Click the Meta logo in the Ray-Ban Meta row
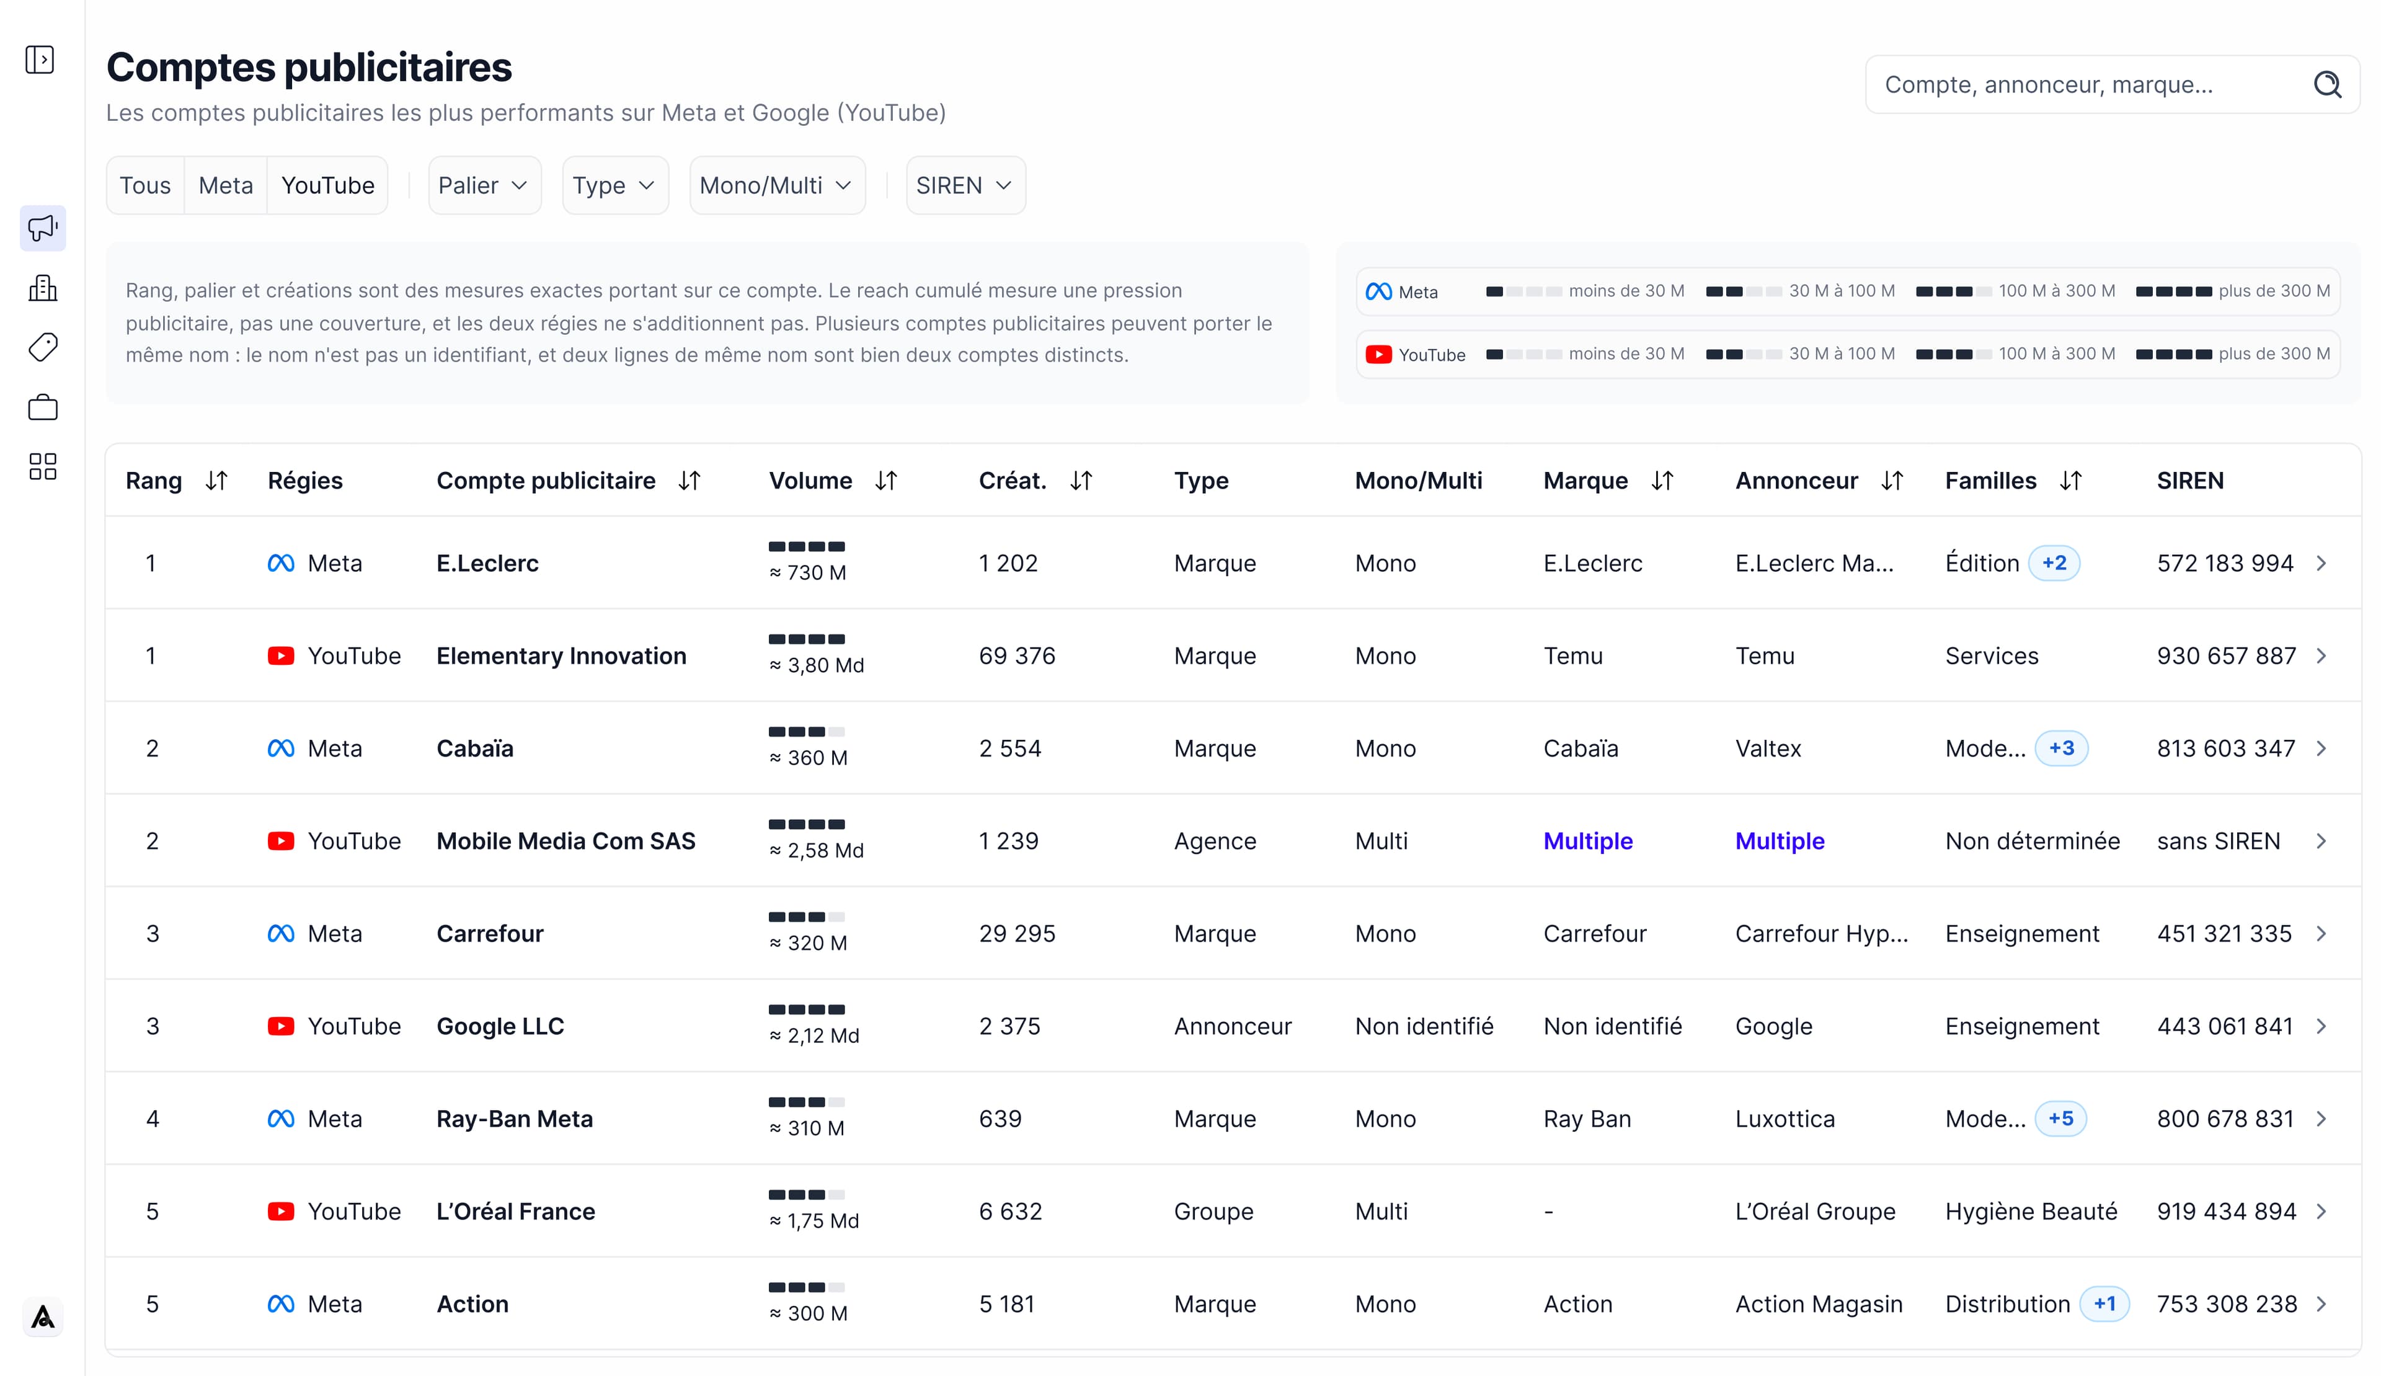Screen dimensions: 2381x1376 [x=281, y=1119]
